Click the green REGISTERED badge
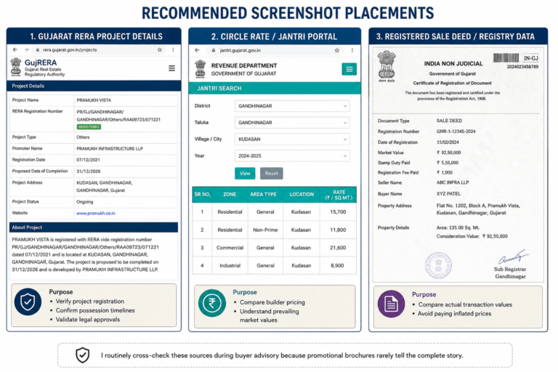Image resolution: width=558 pixels, height=372 pixels. [89, 126]
